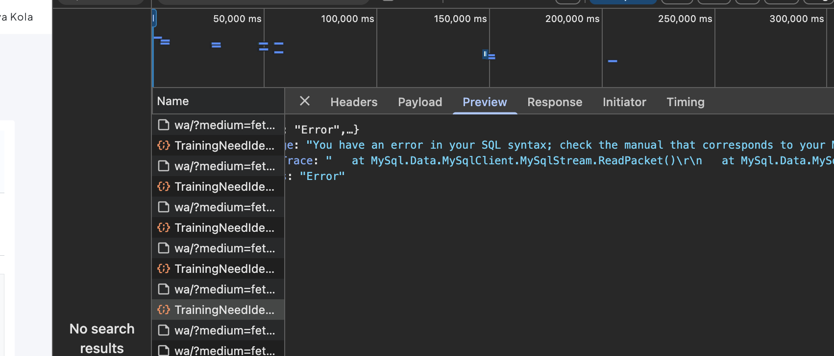Click the timeline's left selection handle
834x356 pixels.
pos(154,19)
